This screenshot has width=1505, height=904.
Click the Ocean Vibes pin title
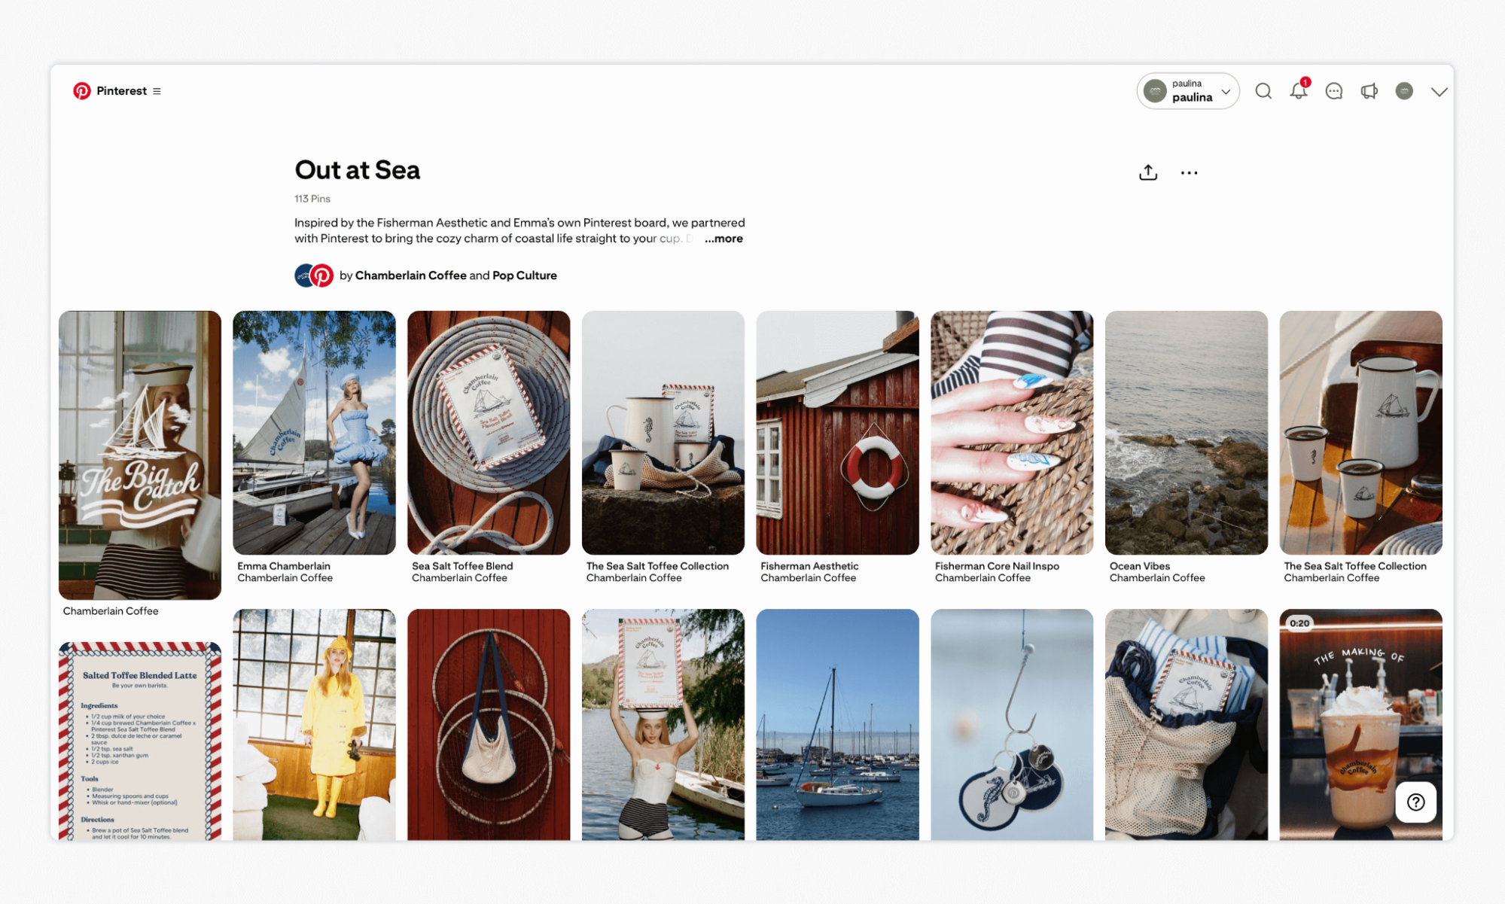tap(1140, 566)
